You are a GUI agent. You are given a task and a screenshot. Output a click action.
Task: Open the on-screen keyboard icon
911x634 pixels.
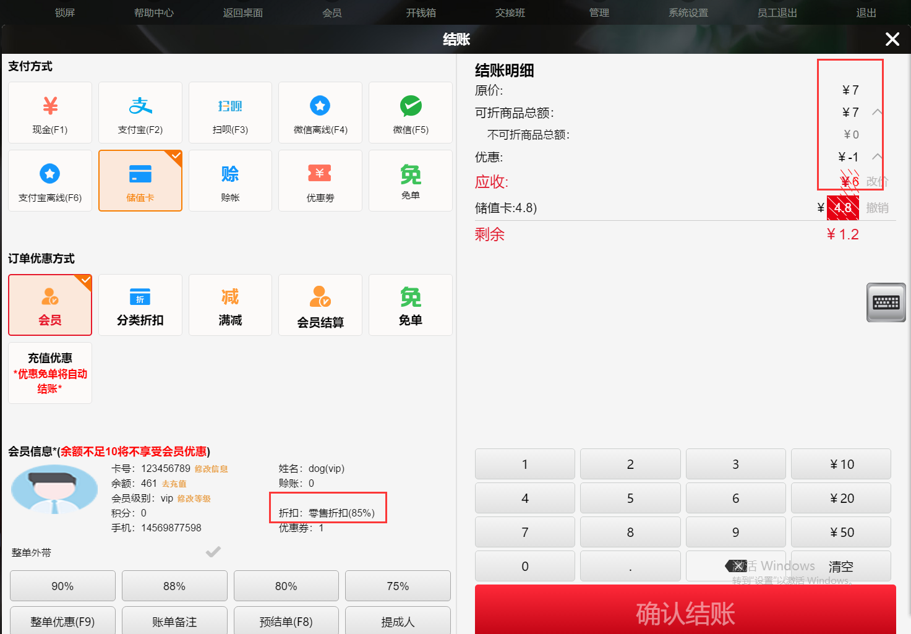click(886, 302)
